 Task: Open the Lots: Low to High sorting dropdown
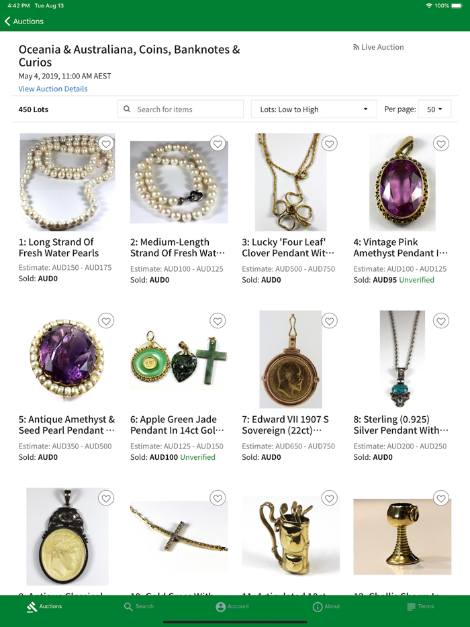tap(314, 109)
